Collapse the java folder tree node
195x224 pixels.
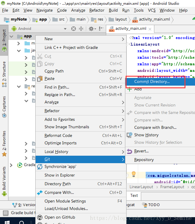[x=19, y=51]
